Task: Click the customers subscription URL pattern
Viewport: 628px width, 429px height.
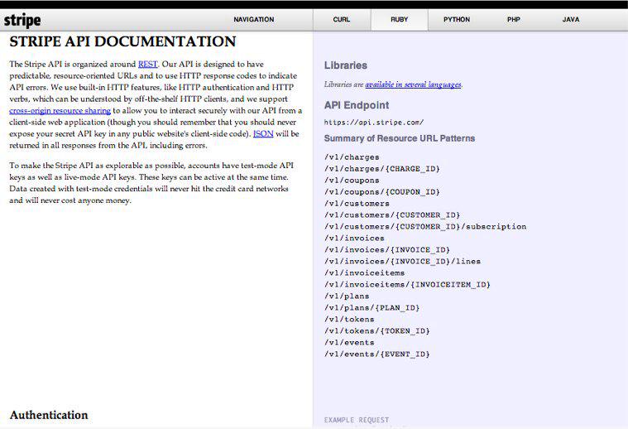Action: pos(425,227)
